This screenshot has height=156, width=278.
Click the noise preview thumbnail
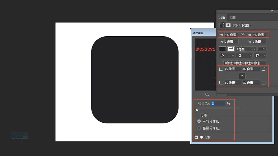click(x=205, y=65)
